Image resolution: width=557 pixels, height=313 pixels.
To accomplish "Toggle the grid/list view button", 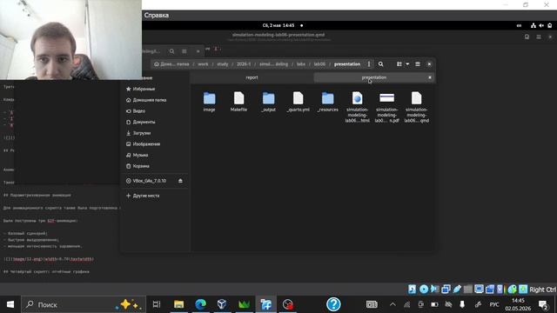I will pos(399,64).
